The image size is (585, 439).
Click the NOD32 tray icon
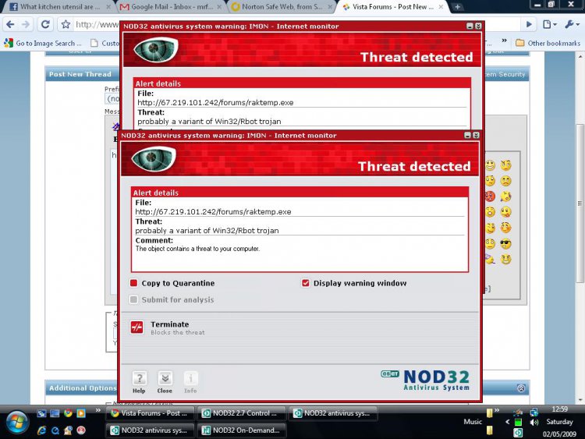[x=518, y=433]
